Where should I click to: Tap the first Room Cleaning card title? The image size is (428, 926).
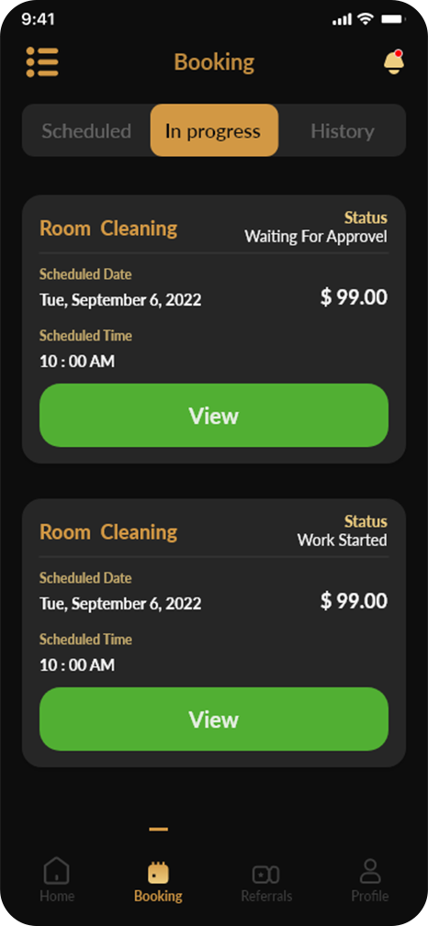108,229
